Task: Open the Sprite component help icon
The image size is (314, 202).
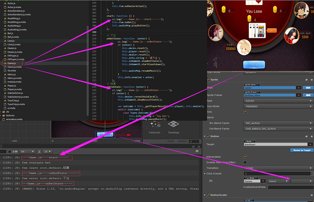Action: [306, 80]
